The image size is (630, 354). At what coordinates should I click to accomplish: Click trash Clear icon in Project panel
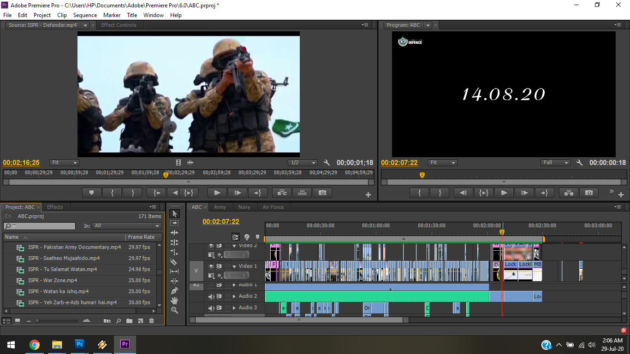pyautogui.click(x=151, y=321)
